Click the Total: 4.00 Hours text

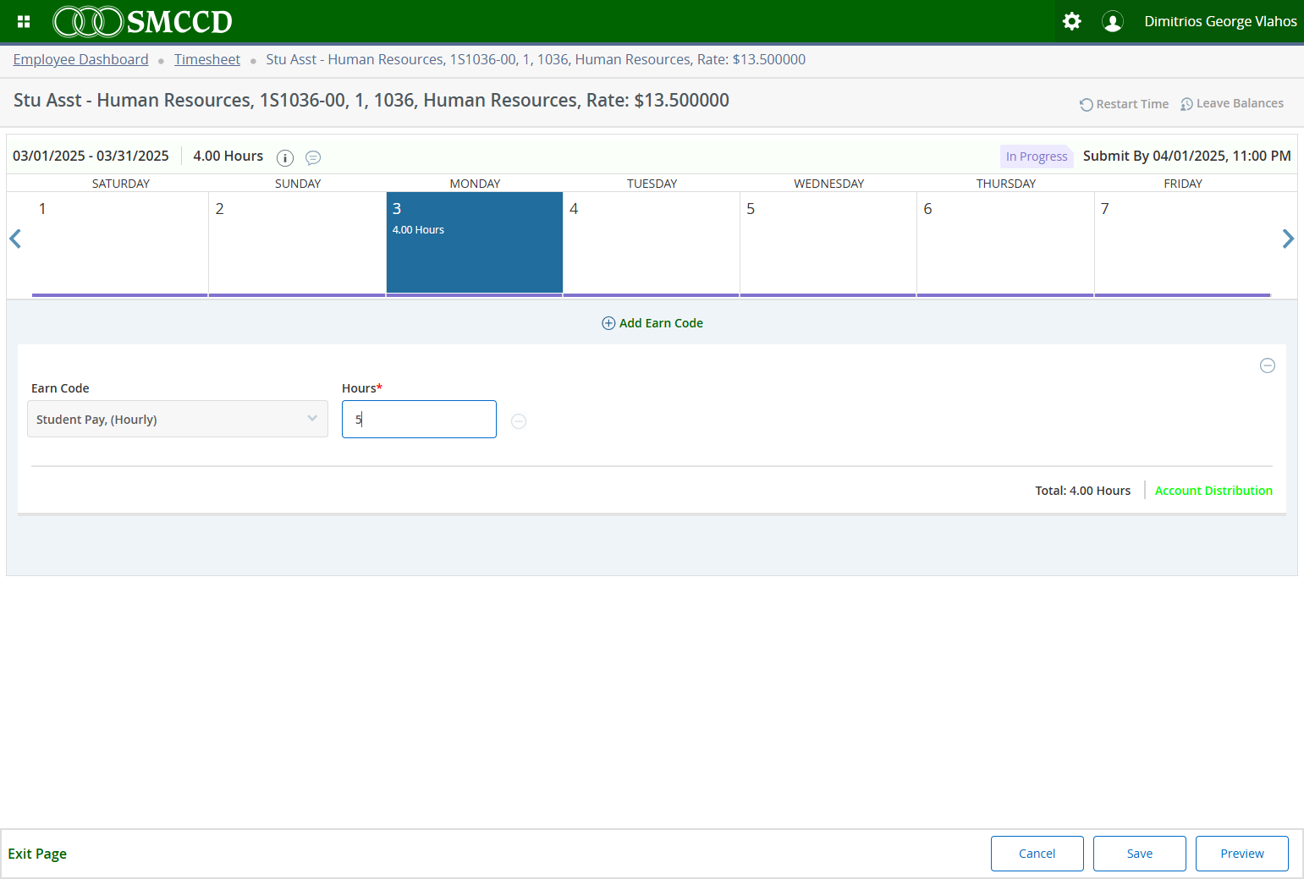(x=1083, y=491)
